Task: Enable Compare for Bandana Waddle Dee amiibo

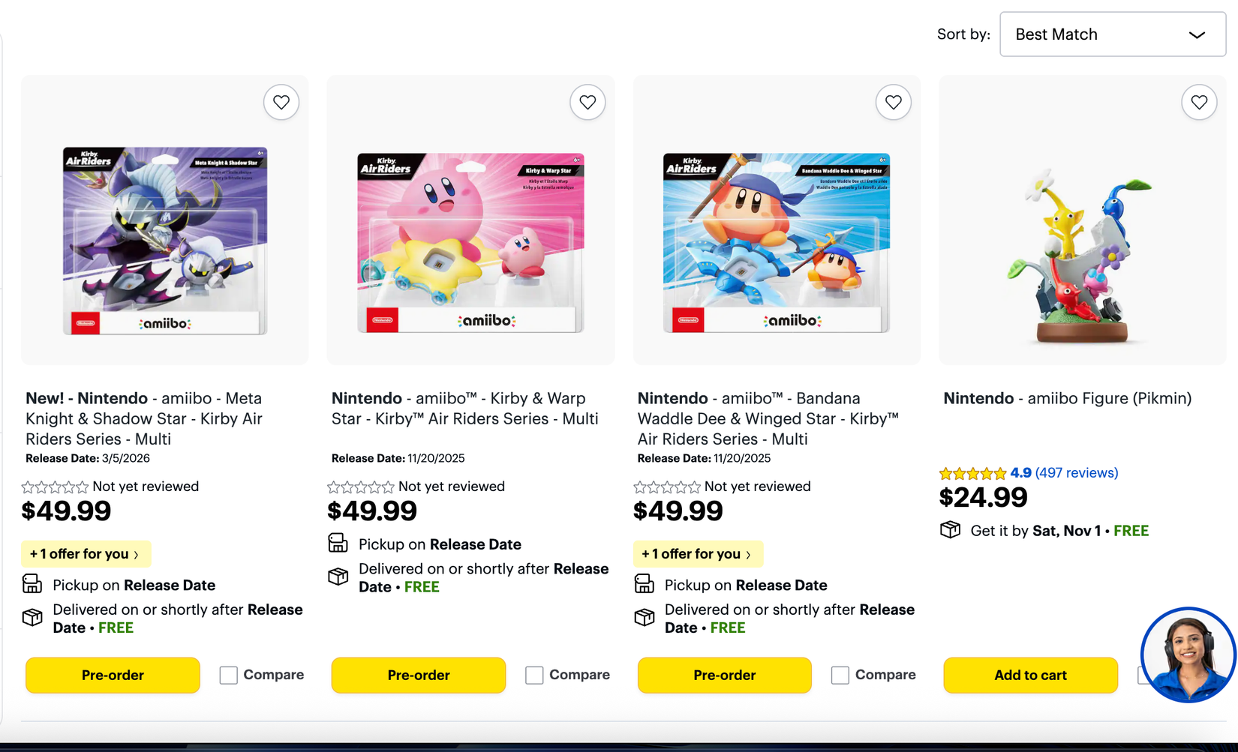Action: click(x=840, y=675)
